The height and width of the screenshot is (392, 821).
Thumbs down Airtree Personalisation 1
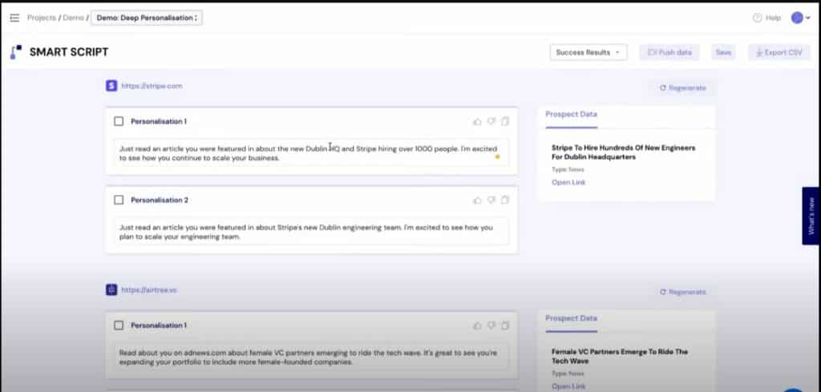click(491, 325)
